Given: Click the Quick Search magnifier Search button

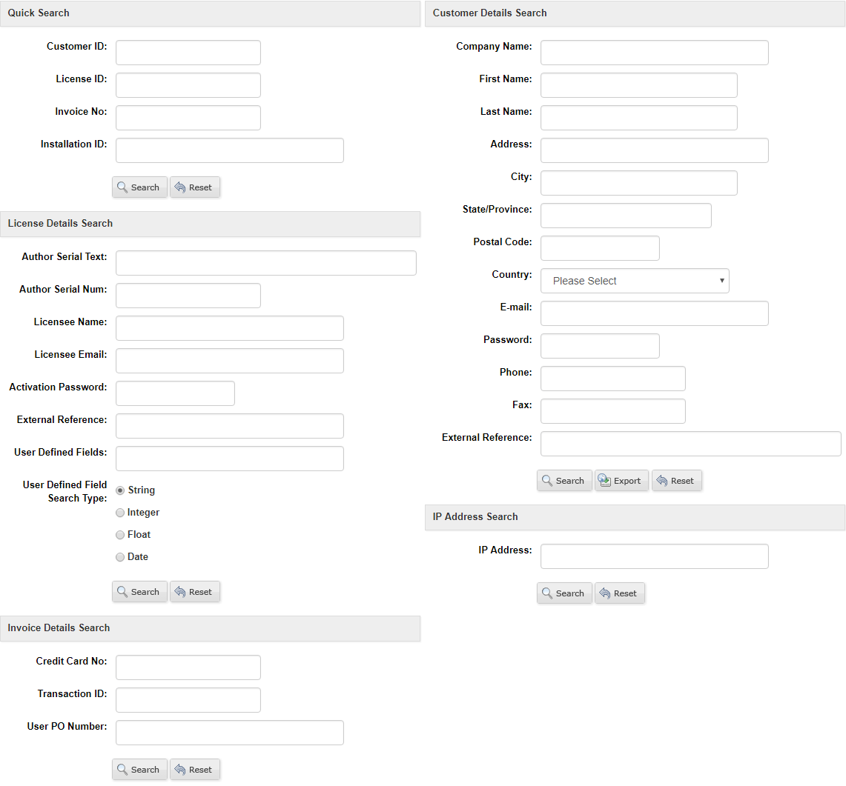Looking at the screenshot, I should pyautogui.click(x=139, y=187).
